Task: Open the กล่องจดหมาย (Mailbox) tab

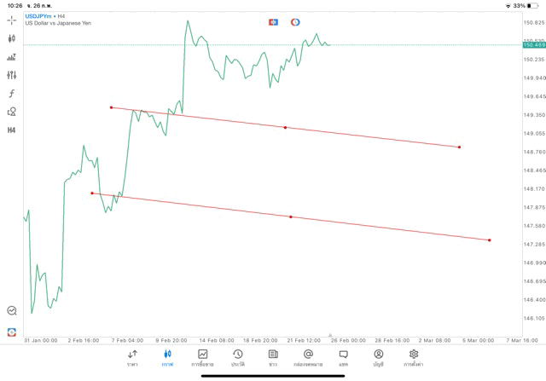Action: (308, 357)
